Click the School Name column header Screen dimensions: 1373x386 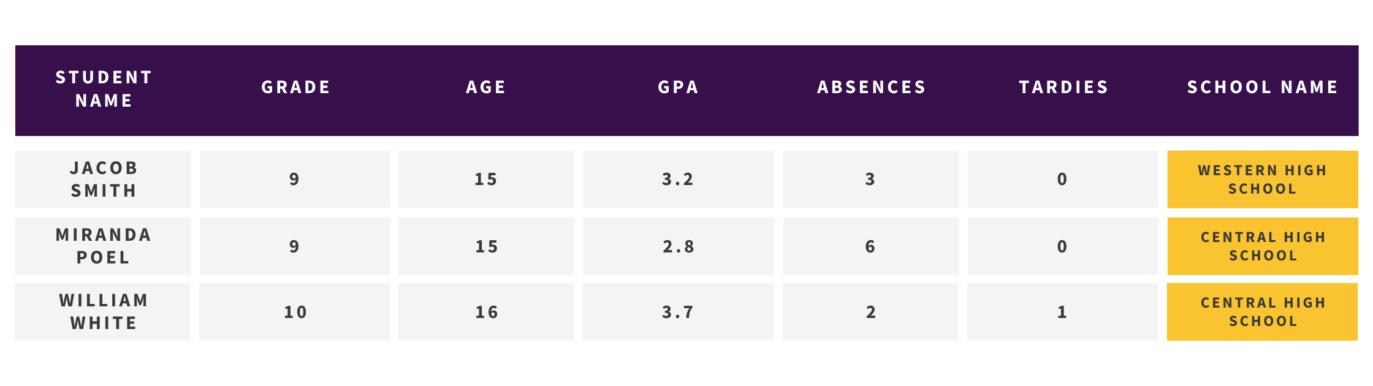[1263, 87]
